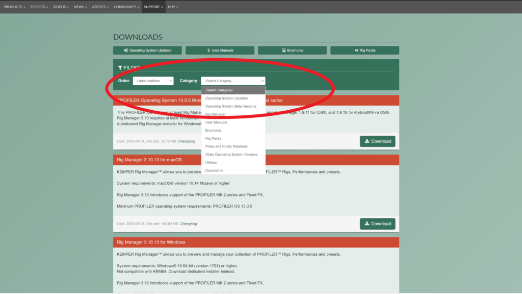
Task: Select Operating System Beta Versions option
Action: (230, 106)
